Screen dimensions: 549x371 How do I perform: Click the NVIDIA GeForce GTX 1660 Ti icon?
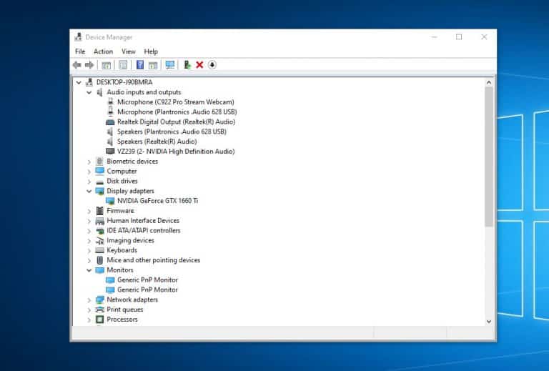click(110, 201)
